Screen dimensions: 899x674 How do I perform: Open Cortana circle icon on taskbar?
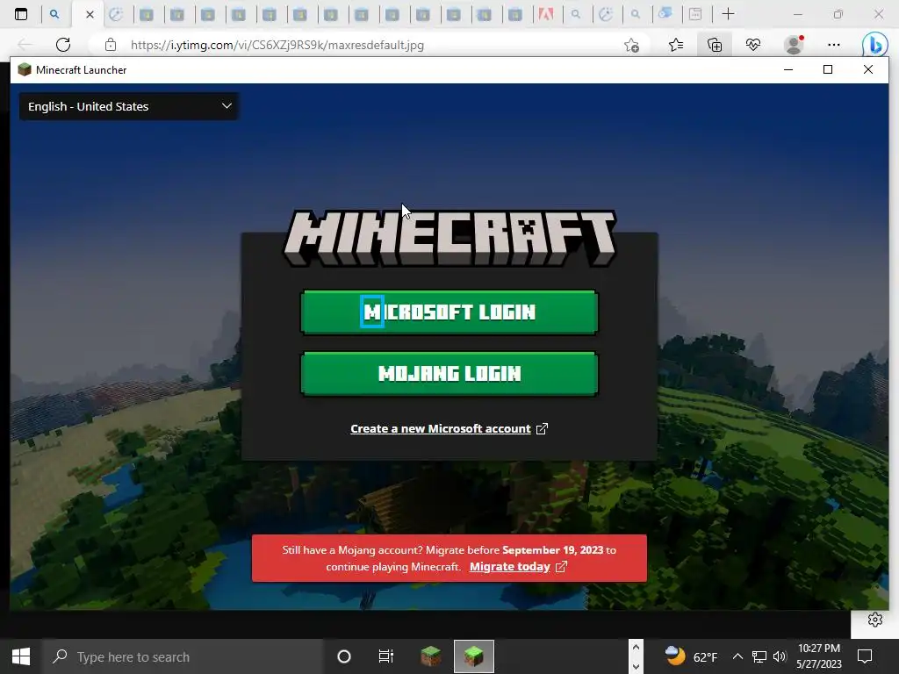pyautogui.click(x=344, y=656)
